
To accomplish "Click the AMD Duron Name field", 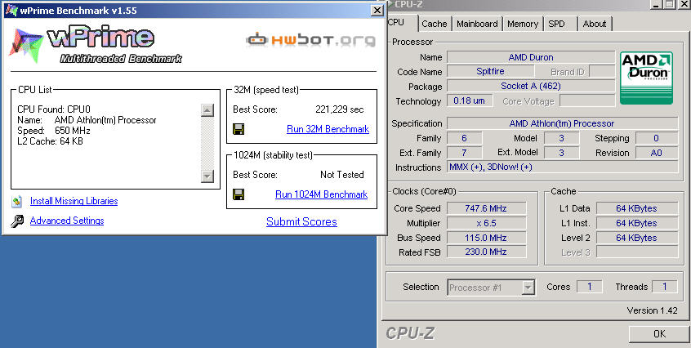I will tap(531, 57).
